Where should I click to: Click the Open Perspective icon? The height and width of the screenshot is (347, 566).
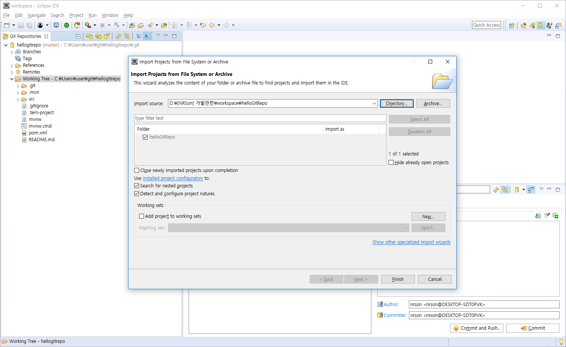pyautogui.click(x=512, y=26)
